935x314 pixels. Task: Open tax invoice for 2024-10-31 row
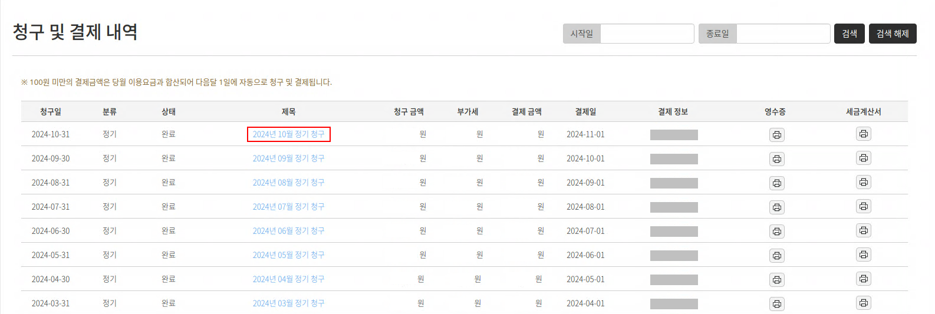863,134
